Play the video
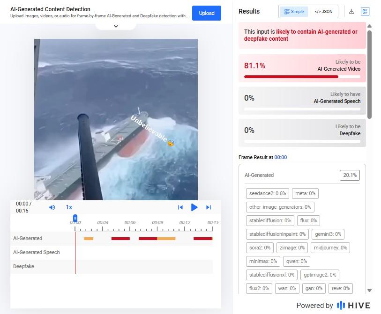The image size is (381, 314). tap(194, 207)
